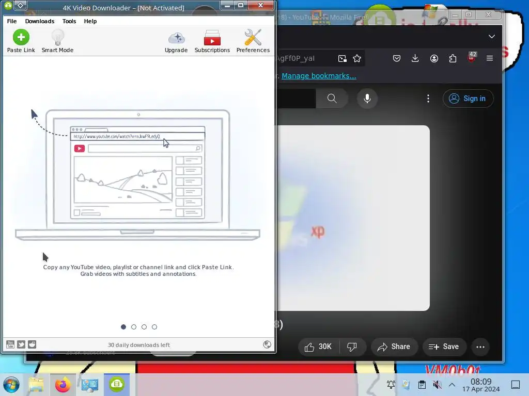Select second tutorial page dot
The width and height of the screenshot is (529, 396).
134,327
